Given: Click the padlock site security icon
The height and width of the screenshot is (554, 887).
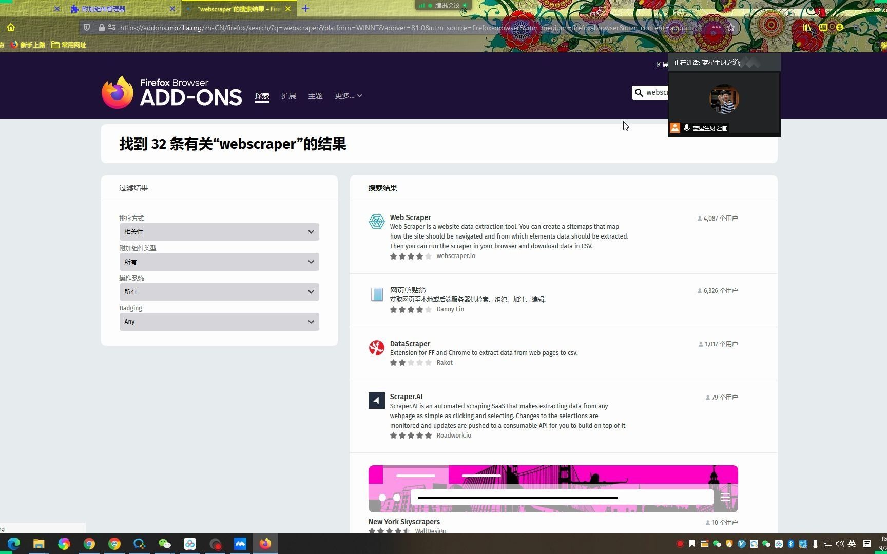Looking at the screenshot, I should (101, 28).
